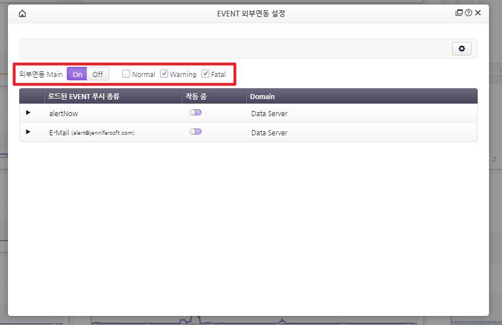Uncheck the Fatal checkbox
Viewport: 502px width, 325px height.
(x=205, y=74)
